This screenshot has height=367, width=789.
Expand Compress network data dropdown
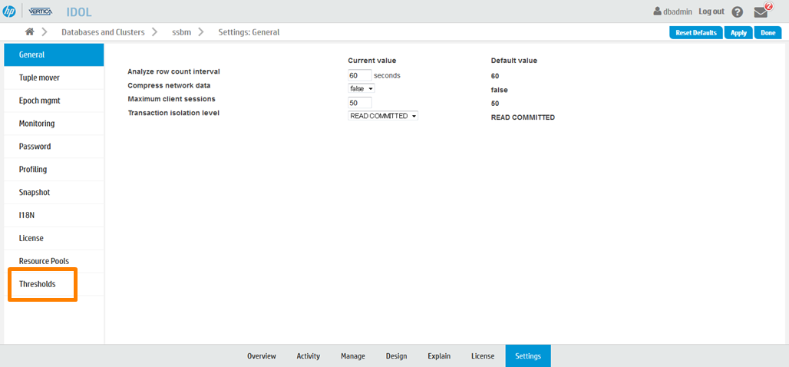click(361, 89)
